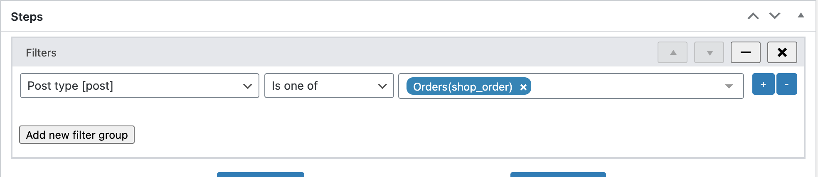Screen dimensions: 818x177
Task: Click the empty area of the values field
Action: point(623,86)
